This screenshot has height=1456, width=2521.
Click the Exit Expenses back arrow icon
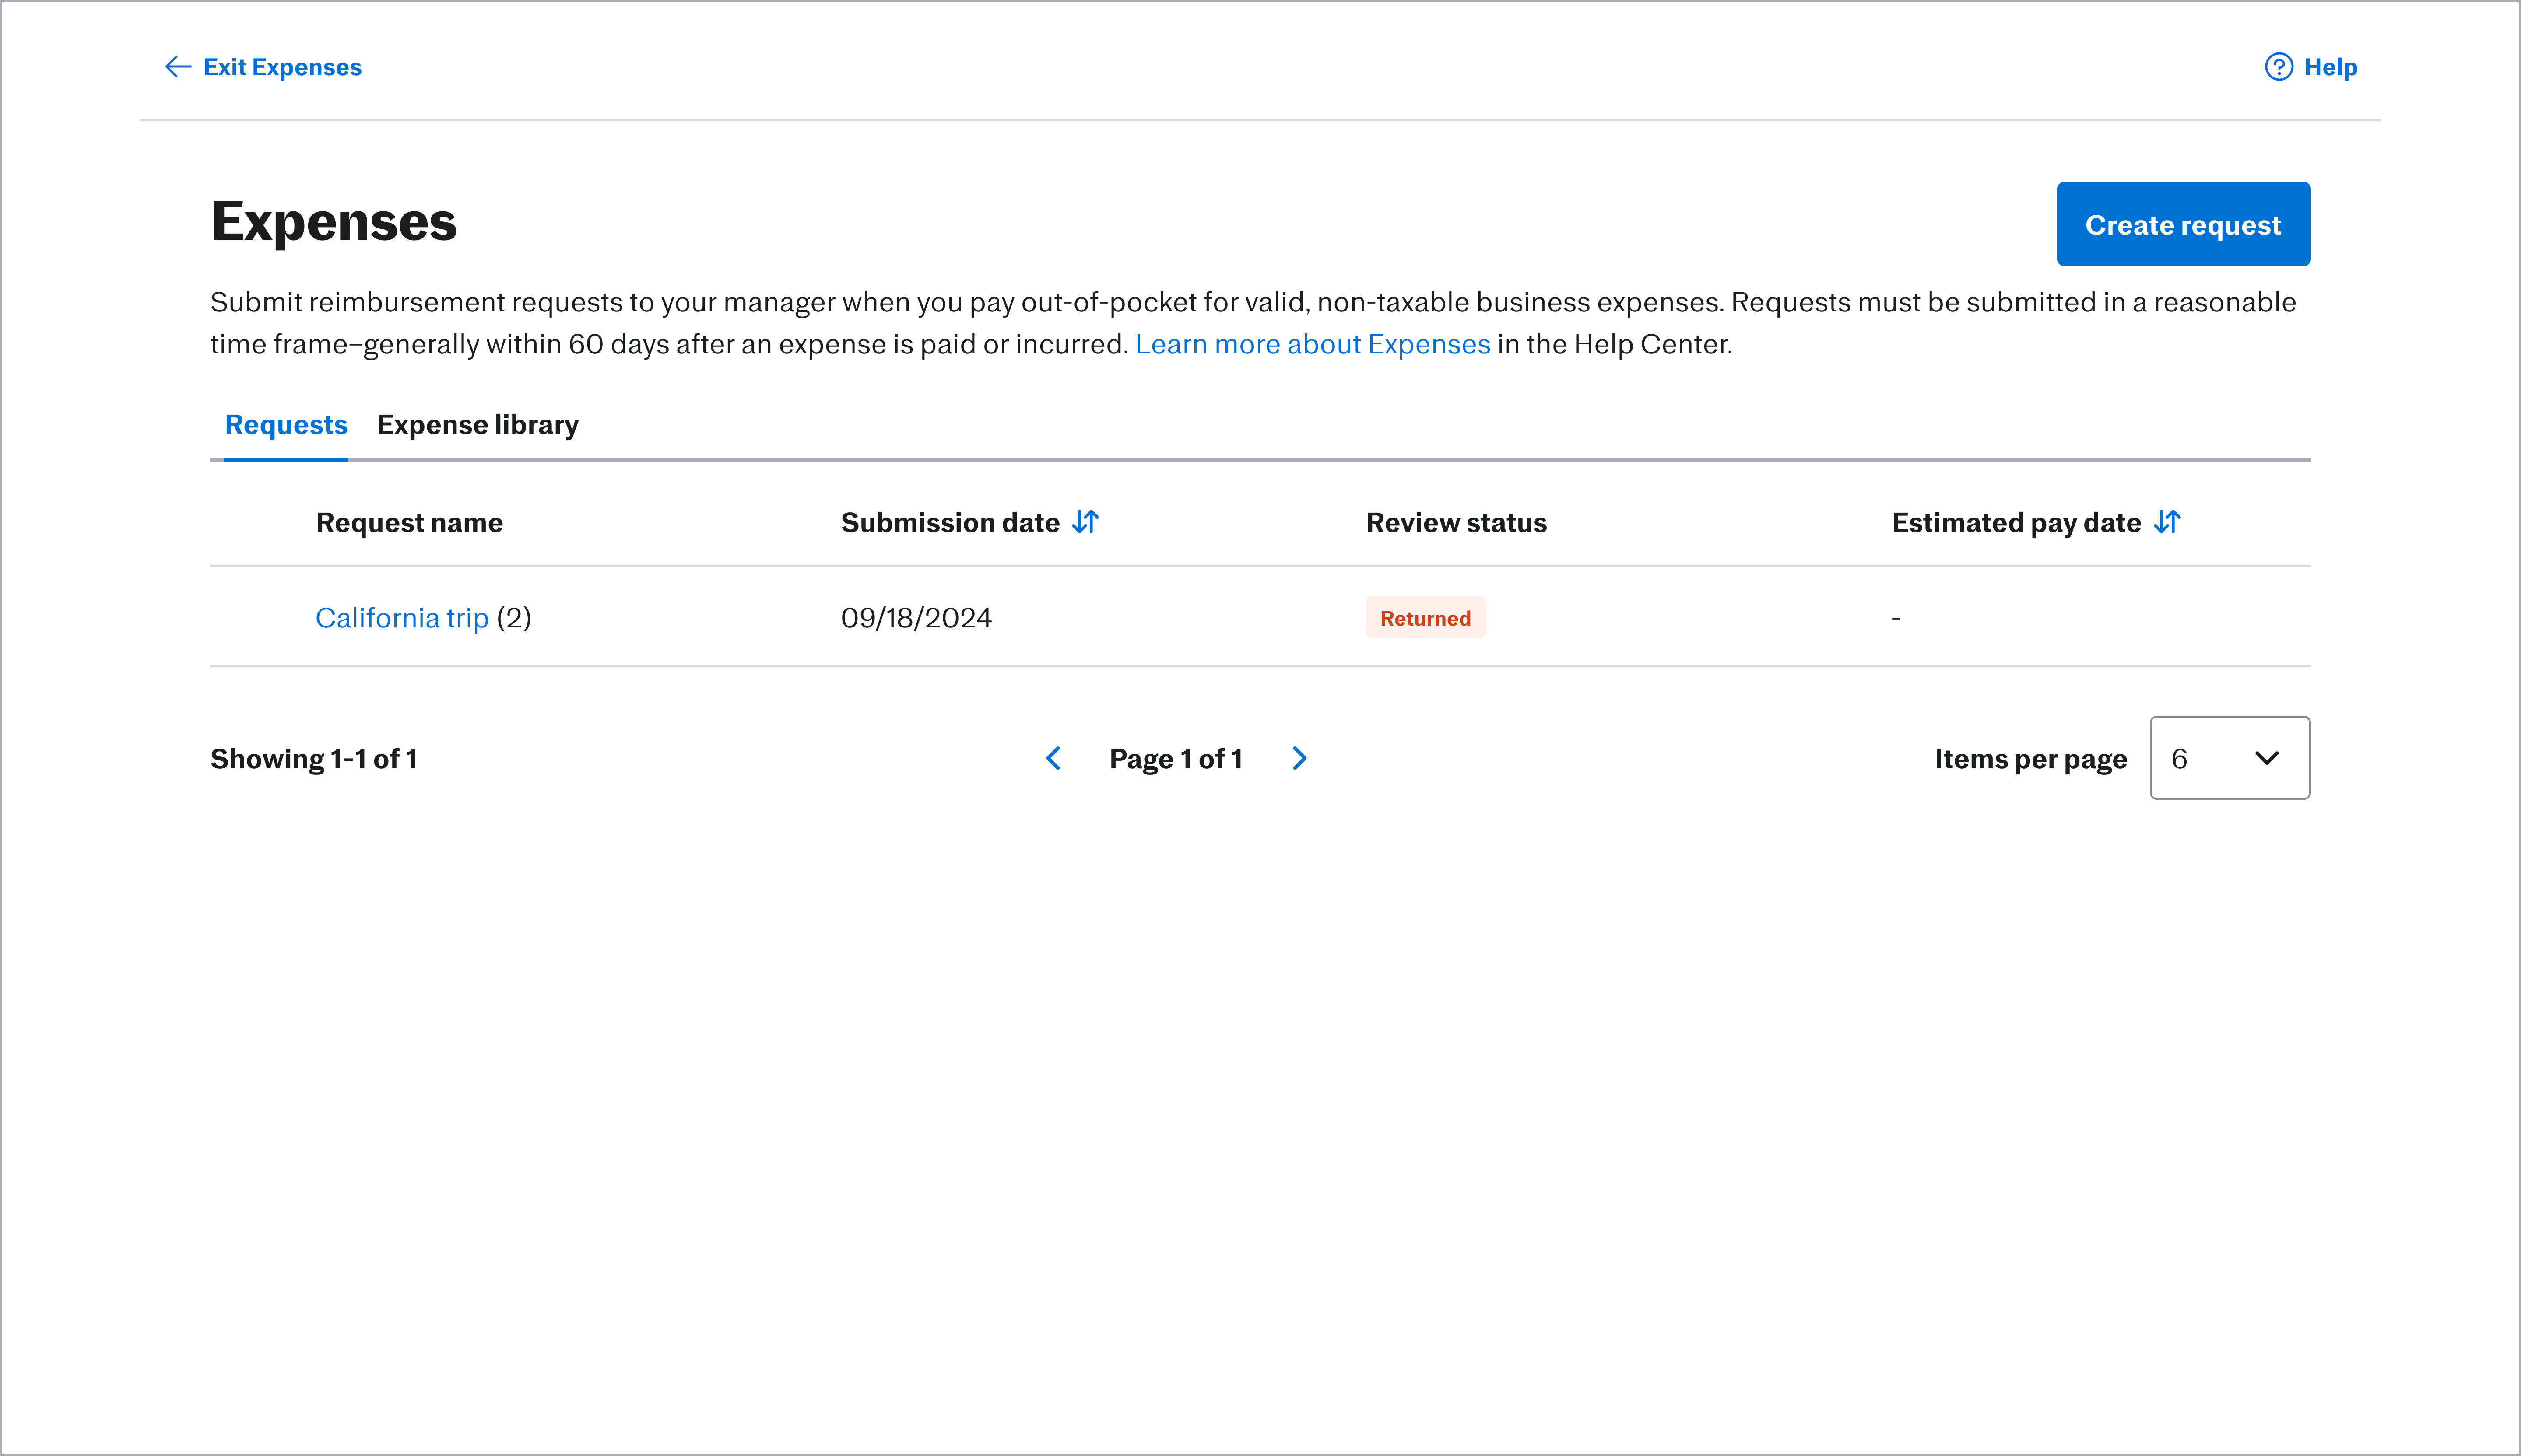pyautogui.click(x=177, y=67)
